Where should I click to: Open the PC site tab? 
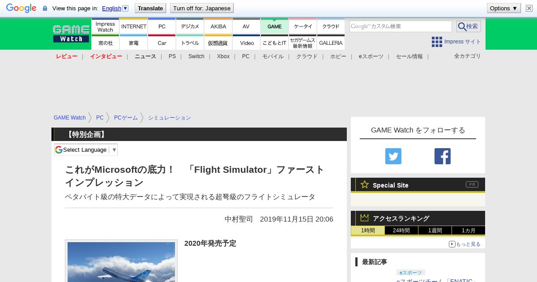coord(162,26)
